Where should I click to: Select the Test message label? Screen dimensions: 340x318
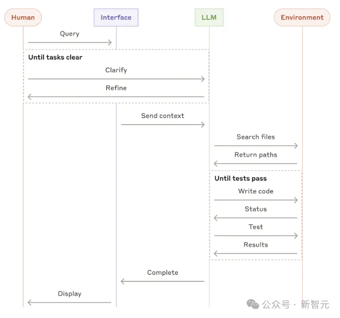tap(256, 227)
